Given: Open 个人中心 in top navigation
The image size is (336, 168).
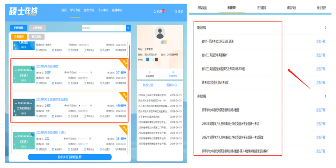Looking at the screenshot, I should [103, 10].
